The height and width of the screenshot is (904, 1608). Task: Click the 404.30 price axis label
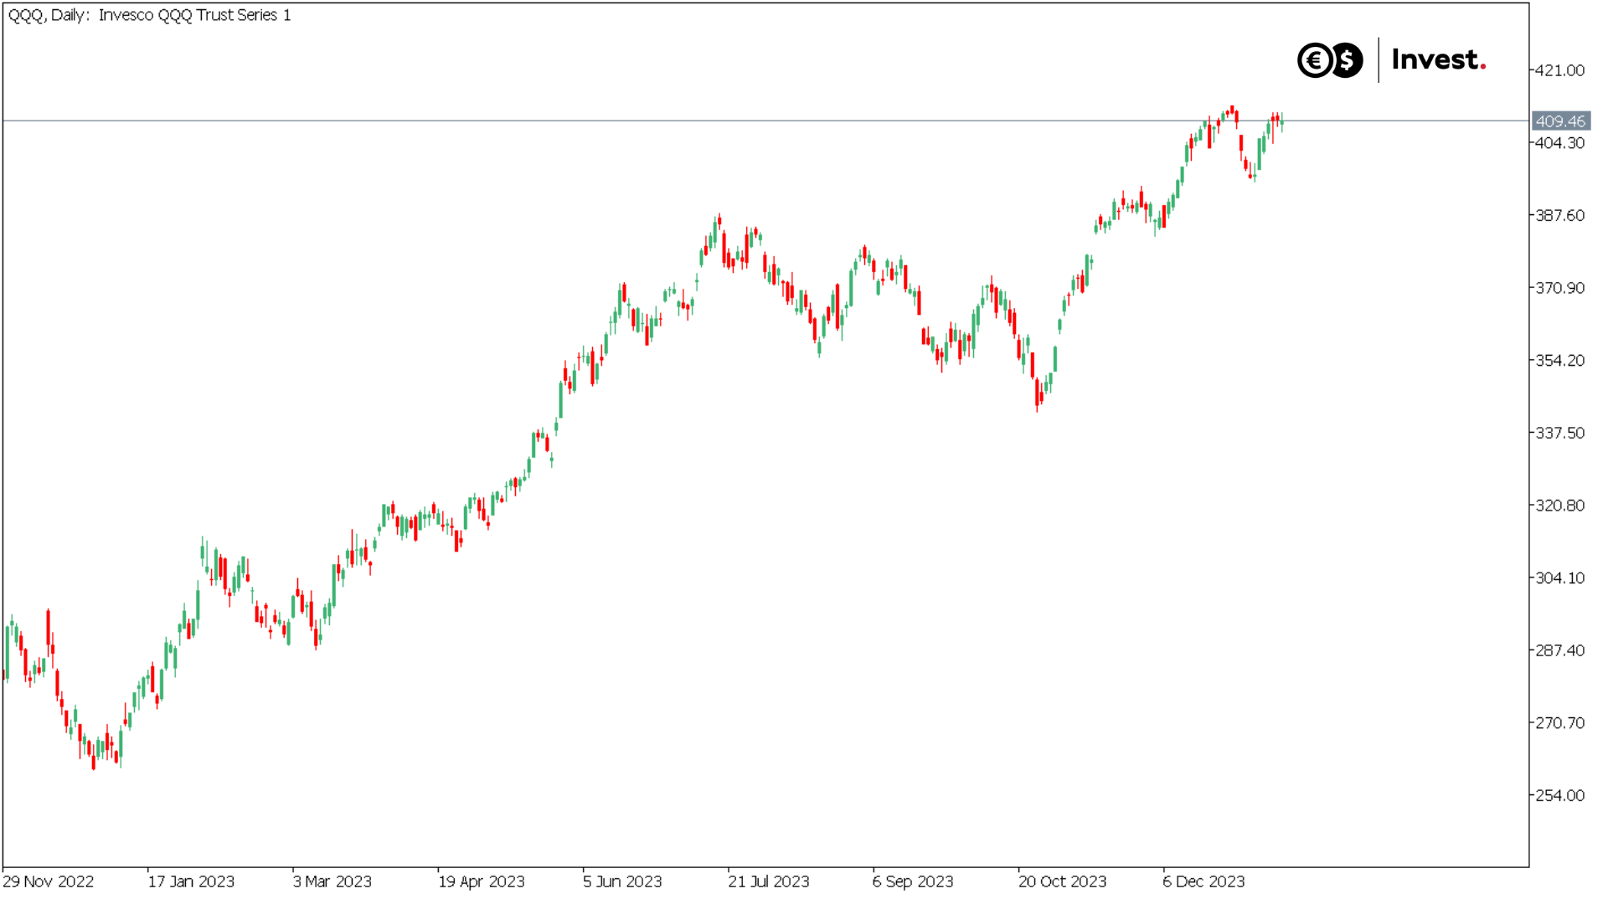click(x=1559, y=143)
